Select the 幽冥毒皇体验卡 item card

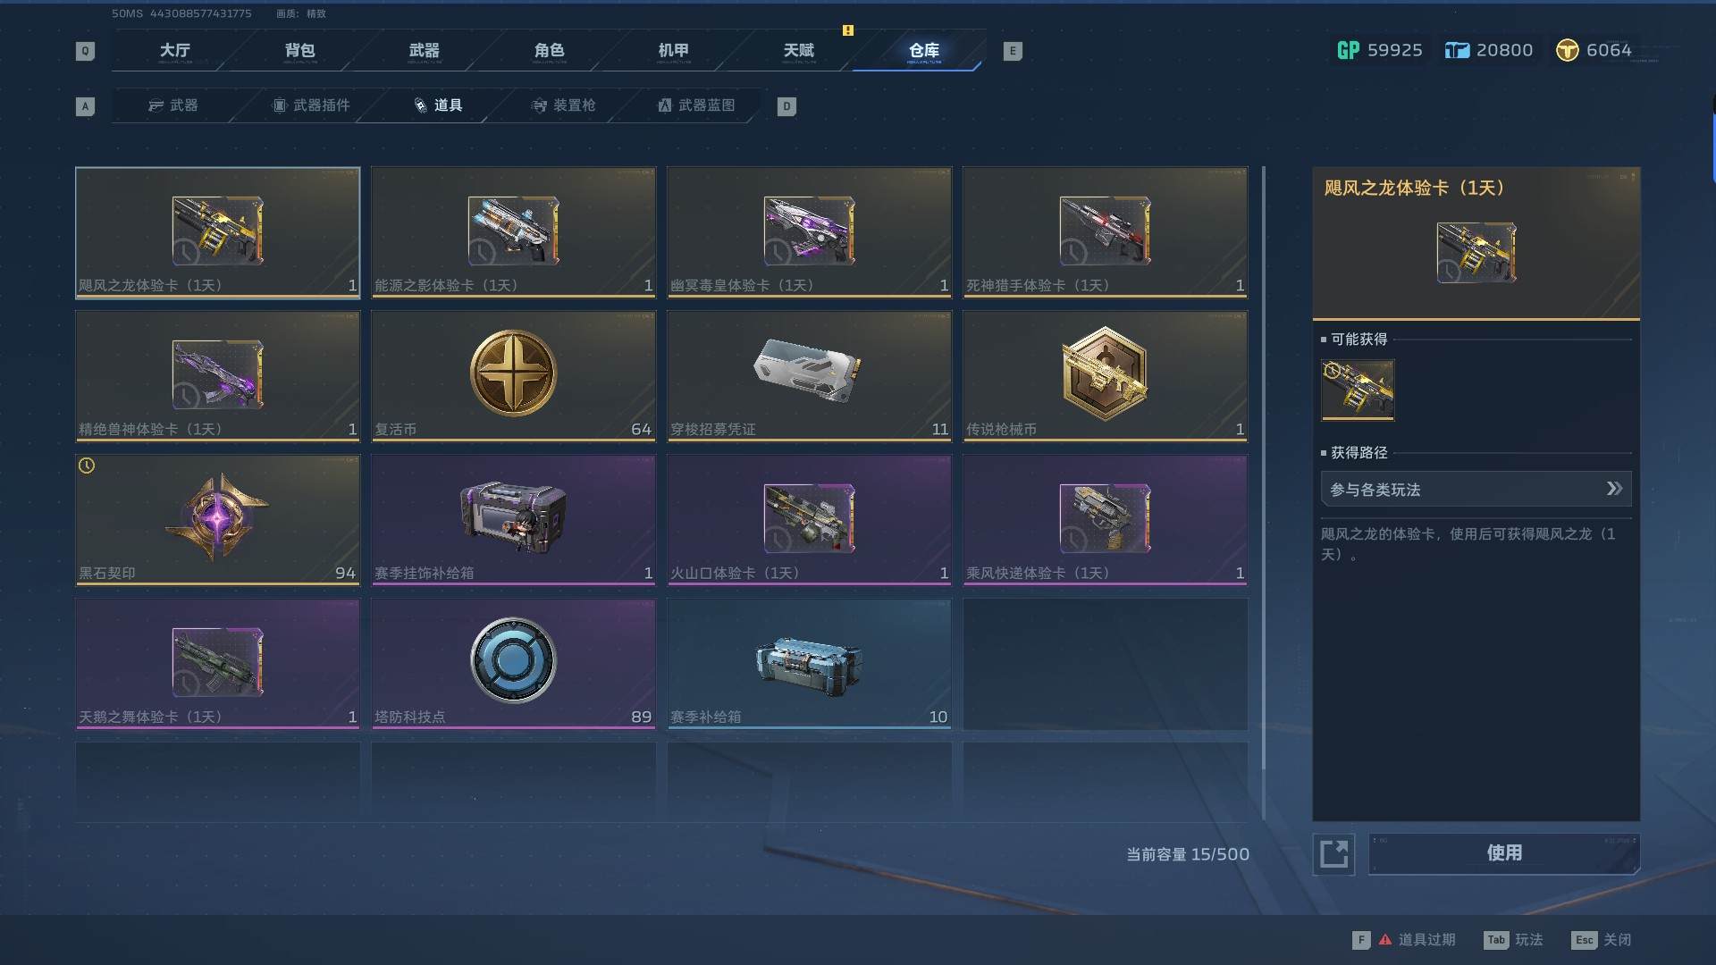pyautogui.click(x=809, y=231)
